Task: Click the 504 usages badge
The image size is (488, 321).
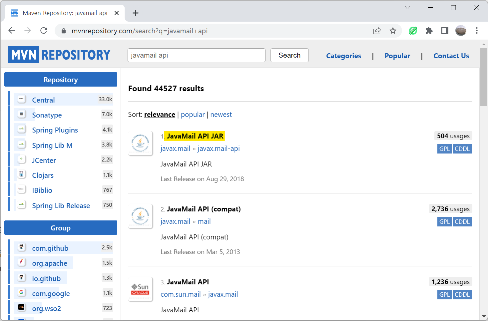Action: 453,136
